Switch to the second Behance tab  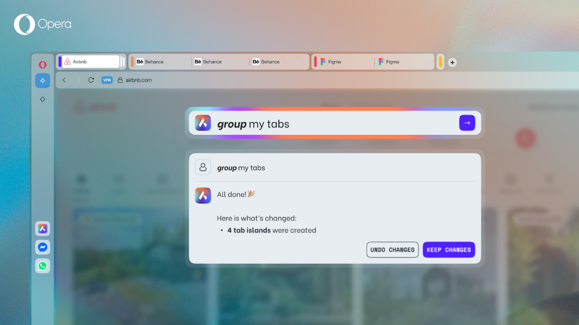221,62
